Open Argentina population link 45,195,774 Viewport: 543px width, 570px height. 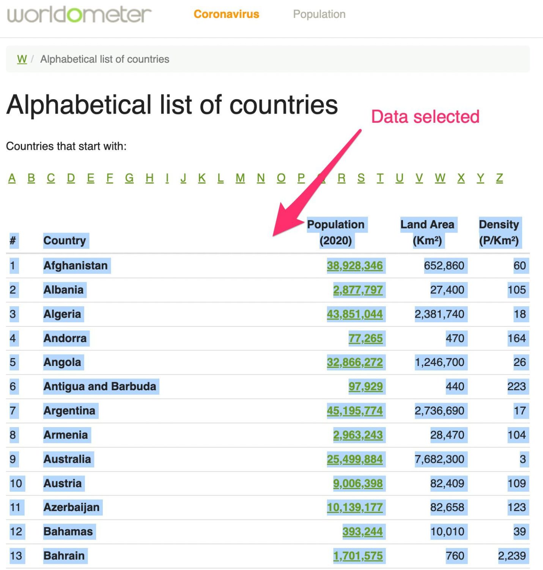[355, 411]
